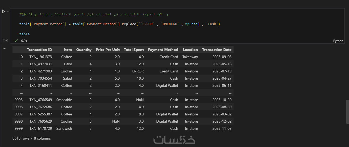Click the vertical scrollbar thumb
This screenshot has height=147, width=349.
347,111
